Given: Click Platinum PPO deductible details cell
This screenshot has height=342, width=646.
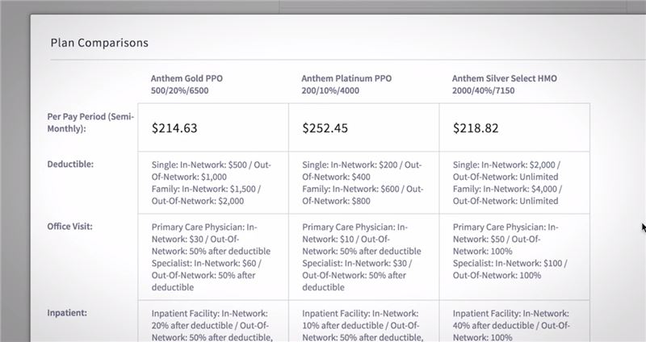Looking at the screenshot, I should point(364,183).
